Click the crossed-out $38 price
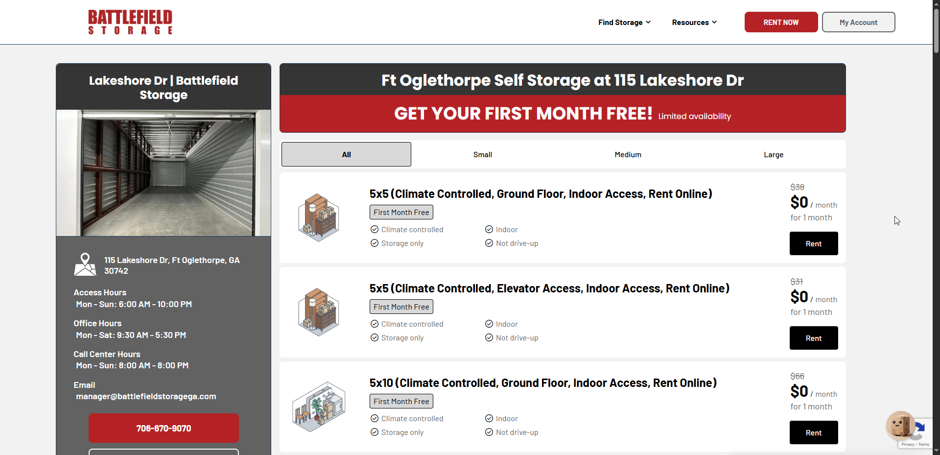This screenshot has width=940, height=455. point(798,187)
